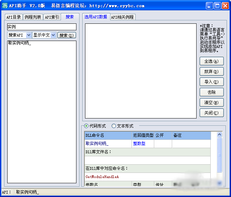Switch to the API相关例程 tab
231x197 pixels.
tap(122, 17)
